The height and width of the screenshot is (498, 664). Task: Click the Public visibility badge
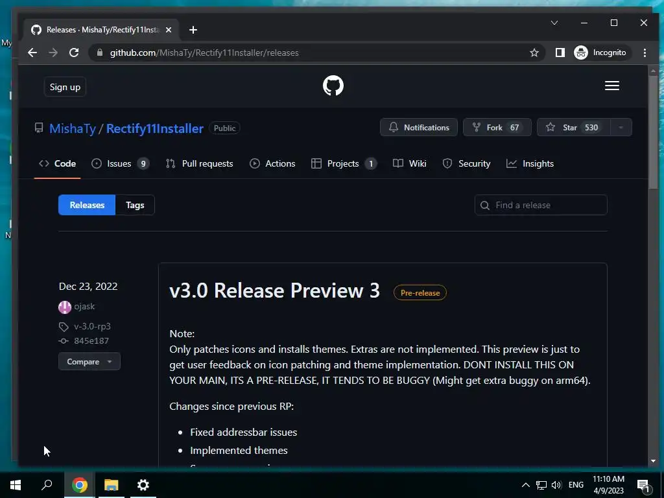224,128
